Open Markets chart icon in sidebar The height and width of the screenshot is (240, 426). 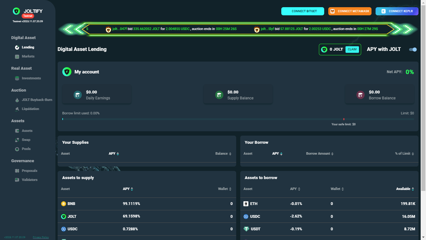pos(17,57)
